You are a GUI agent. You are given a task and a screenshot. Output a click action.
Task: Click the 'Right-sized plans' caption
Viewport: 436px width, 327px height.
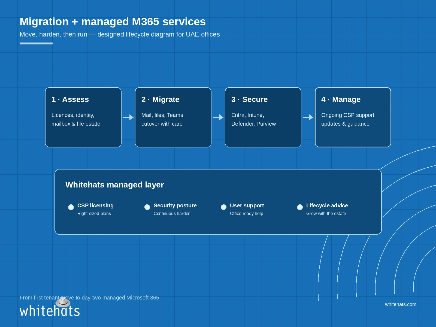pos(94,213)
